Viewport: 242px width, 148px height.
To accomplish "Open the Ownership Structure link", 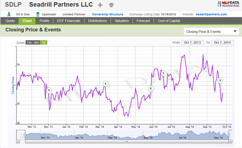I will coord(107,14).
